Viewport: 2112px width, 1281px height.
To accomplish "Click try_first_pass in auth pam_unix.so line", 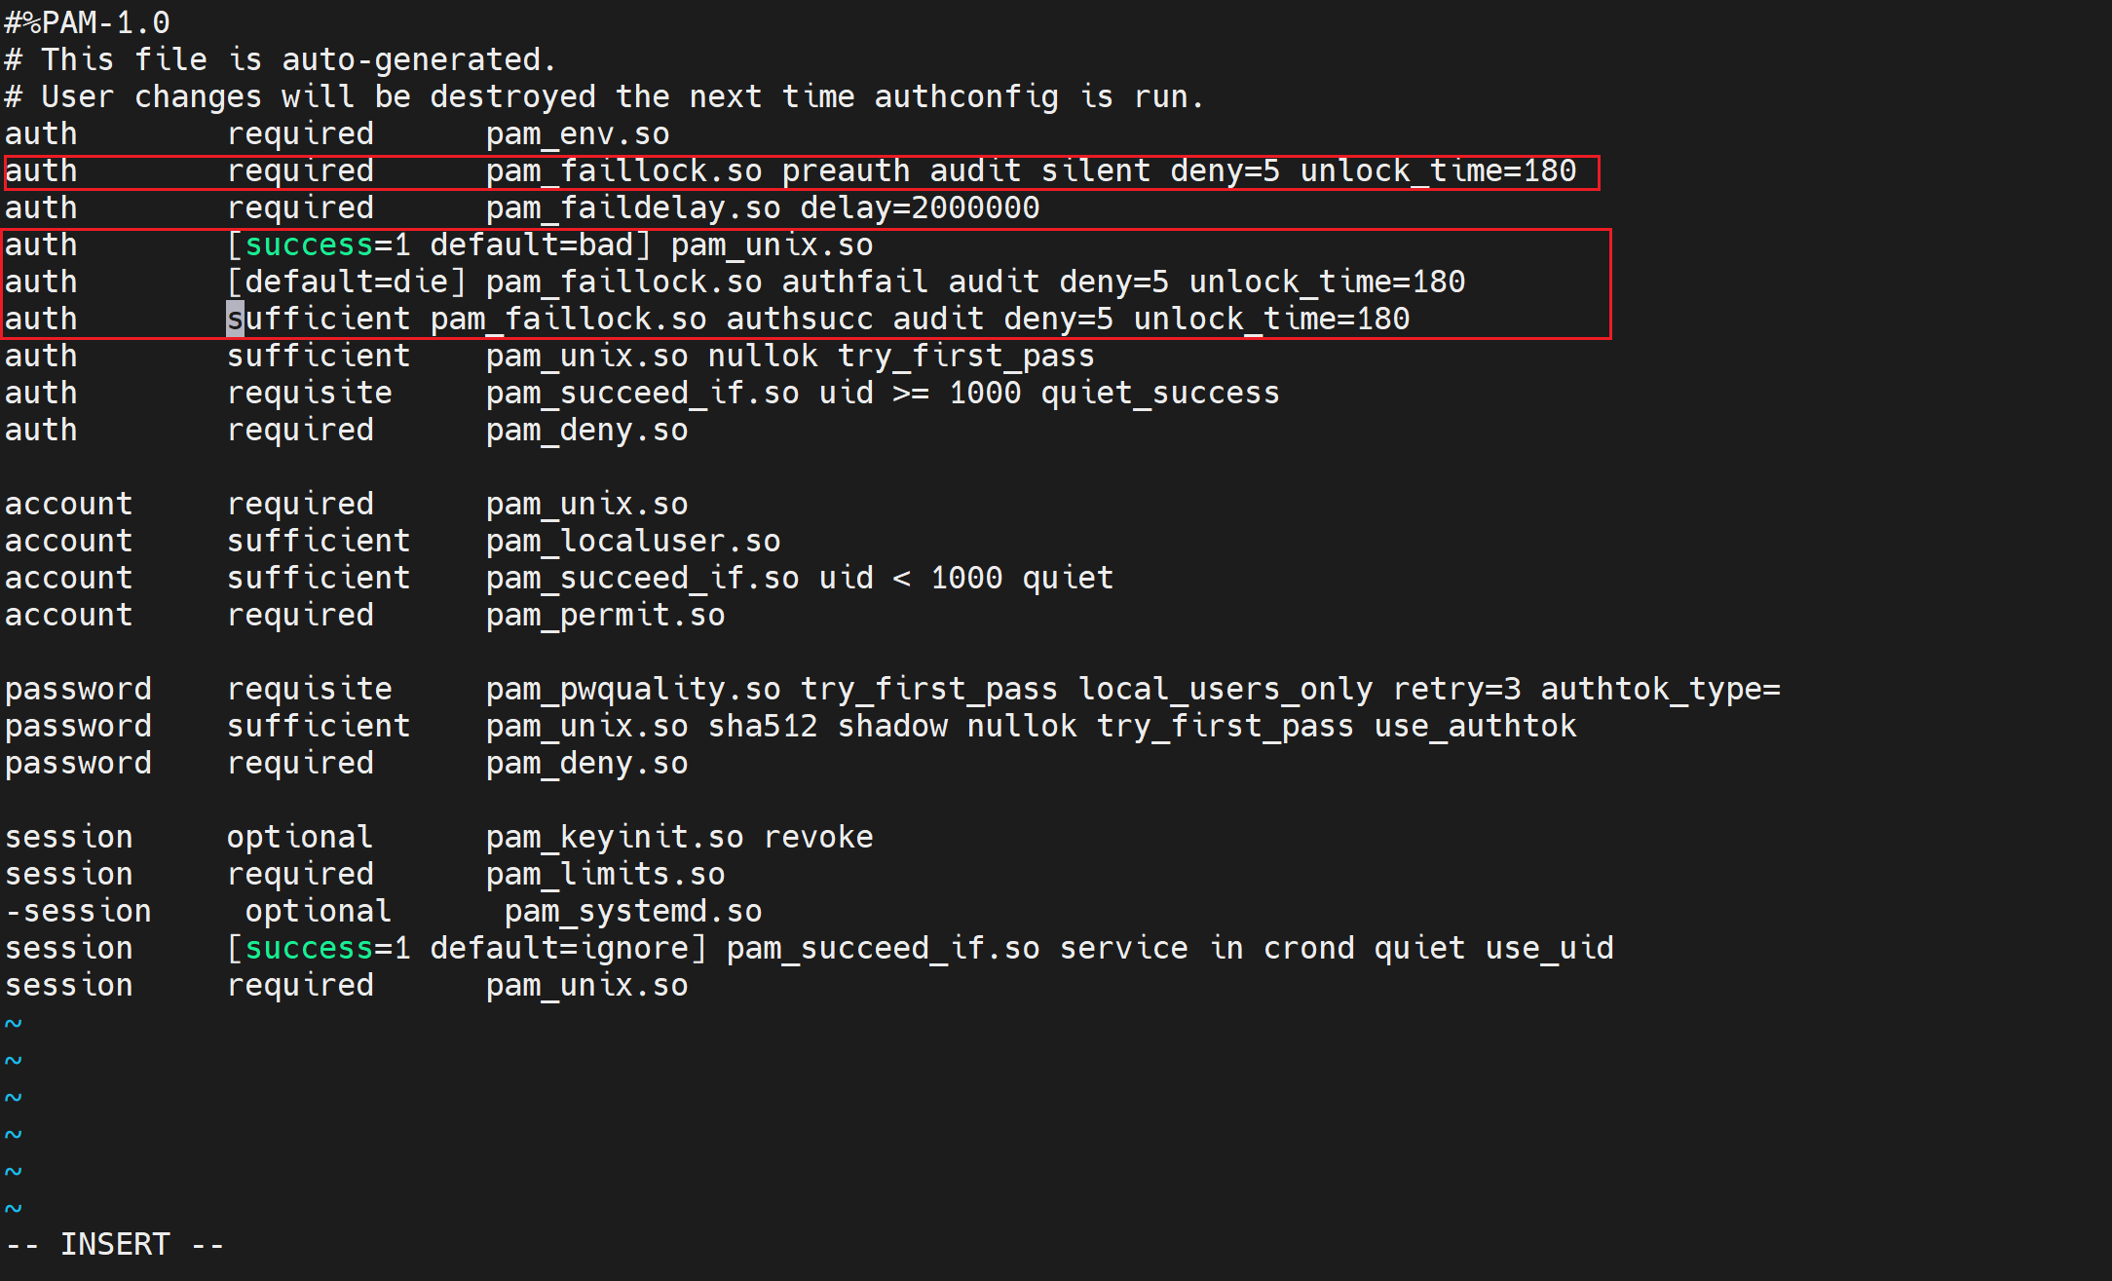I will point(965,357).
